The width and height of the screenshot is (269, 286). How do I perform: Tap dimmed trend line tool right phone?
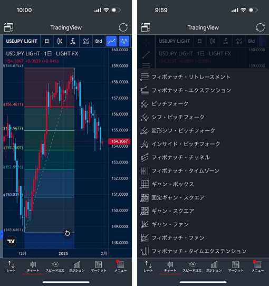click(x=146, y=55)
